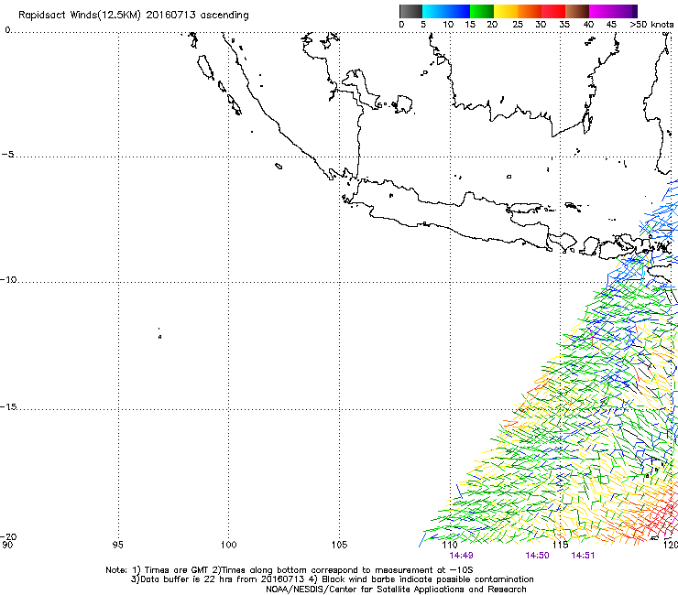
Task: Click the '105' longitude axis label
Action: [339, 545]
